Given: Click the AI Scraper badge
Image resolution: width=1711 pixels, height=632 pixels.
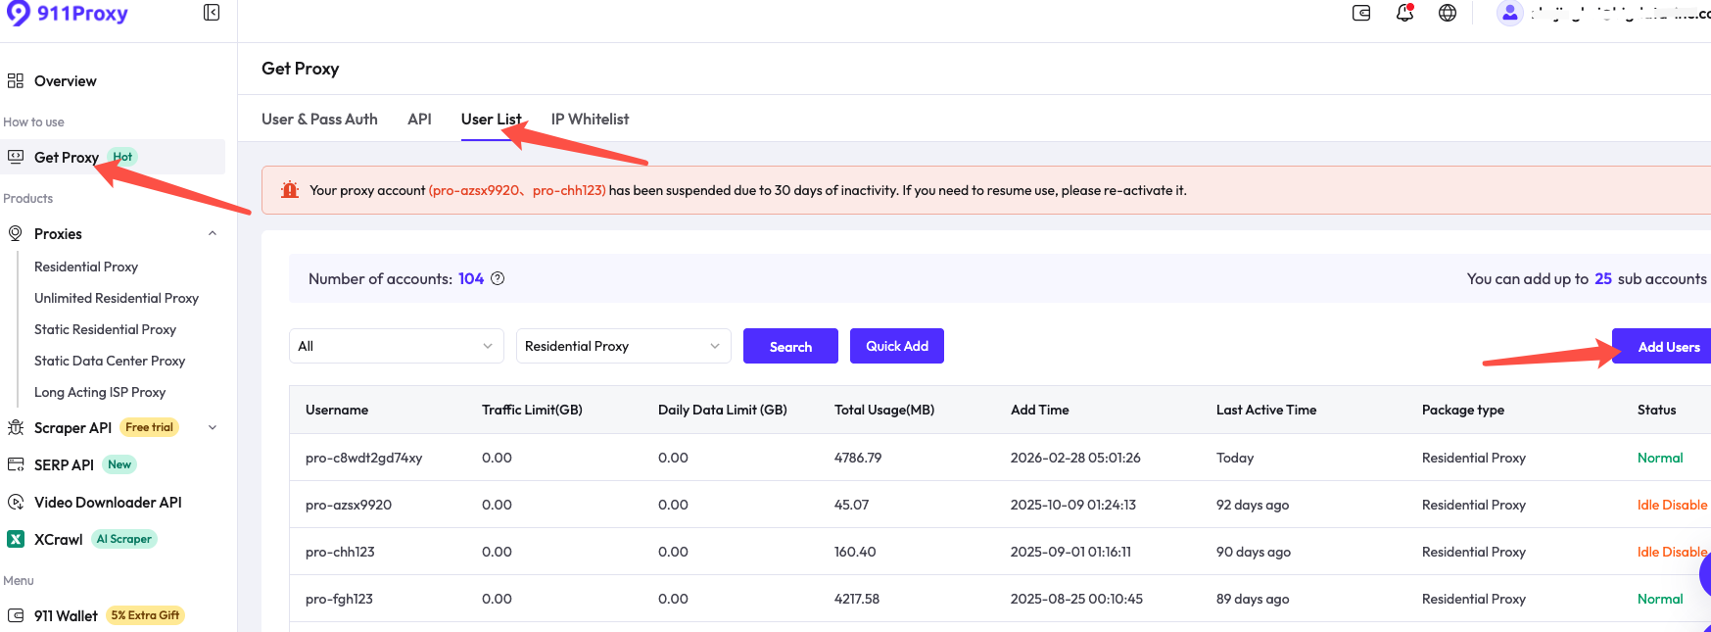Looking at the screenshot, I should tap(124, 539).
